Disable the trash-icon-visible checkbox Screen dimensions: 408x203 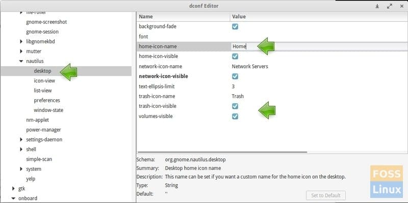pos(235,106)
